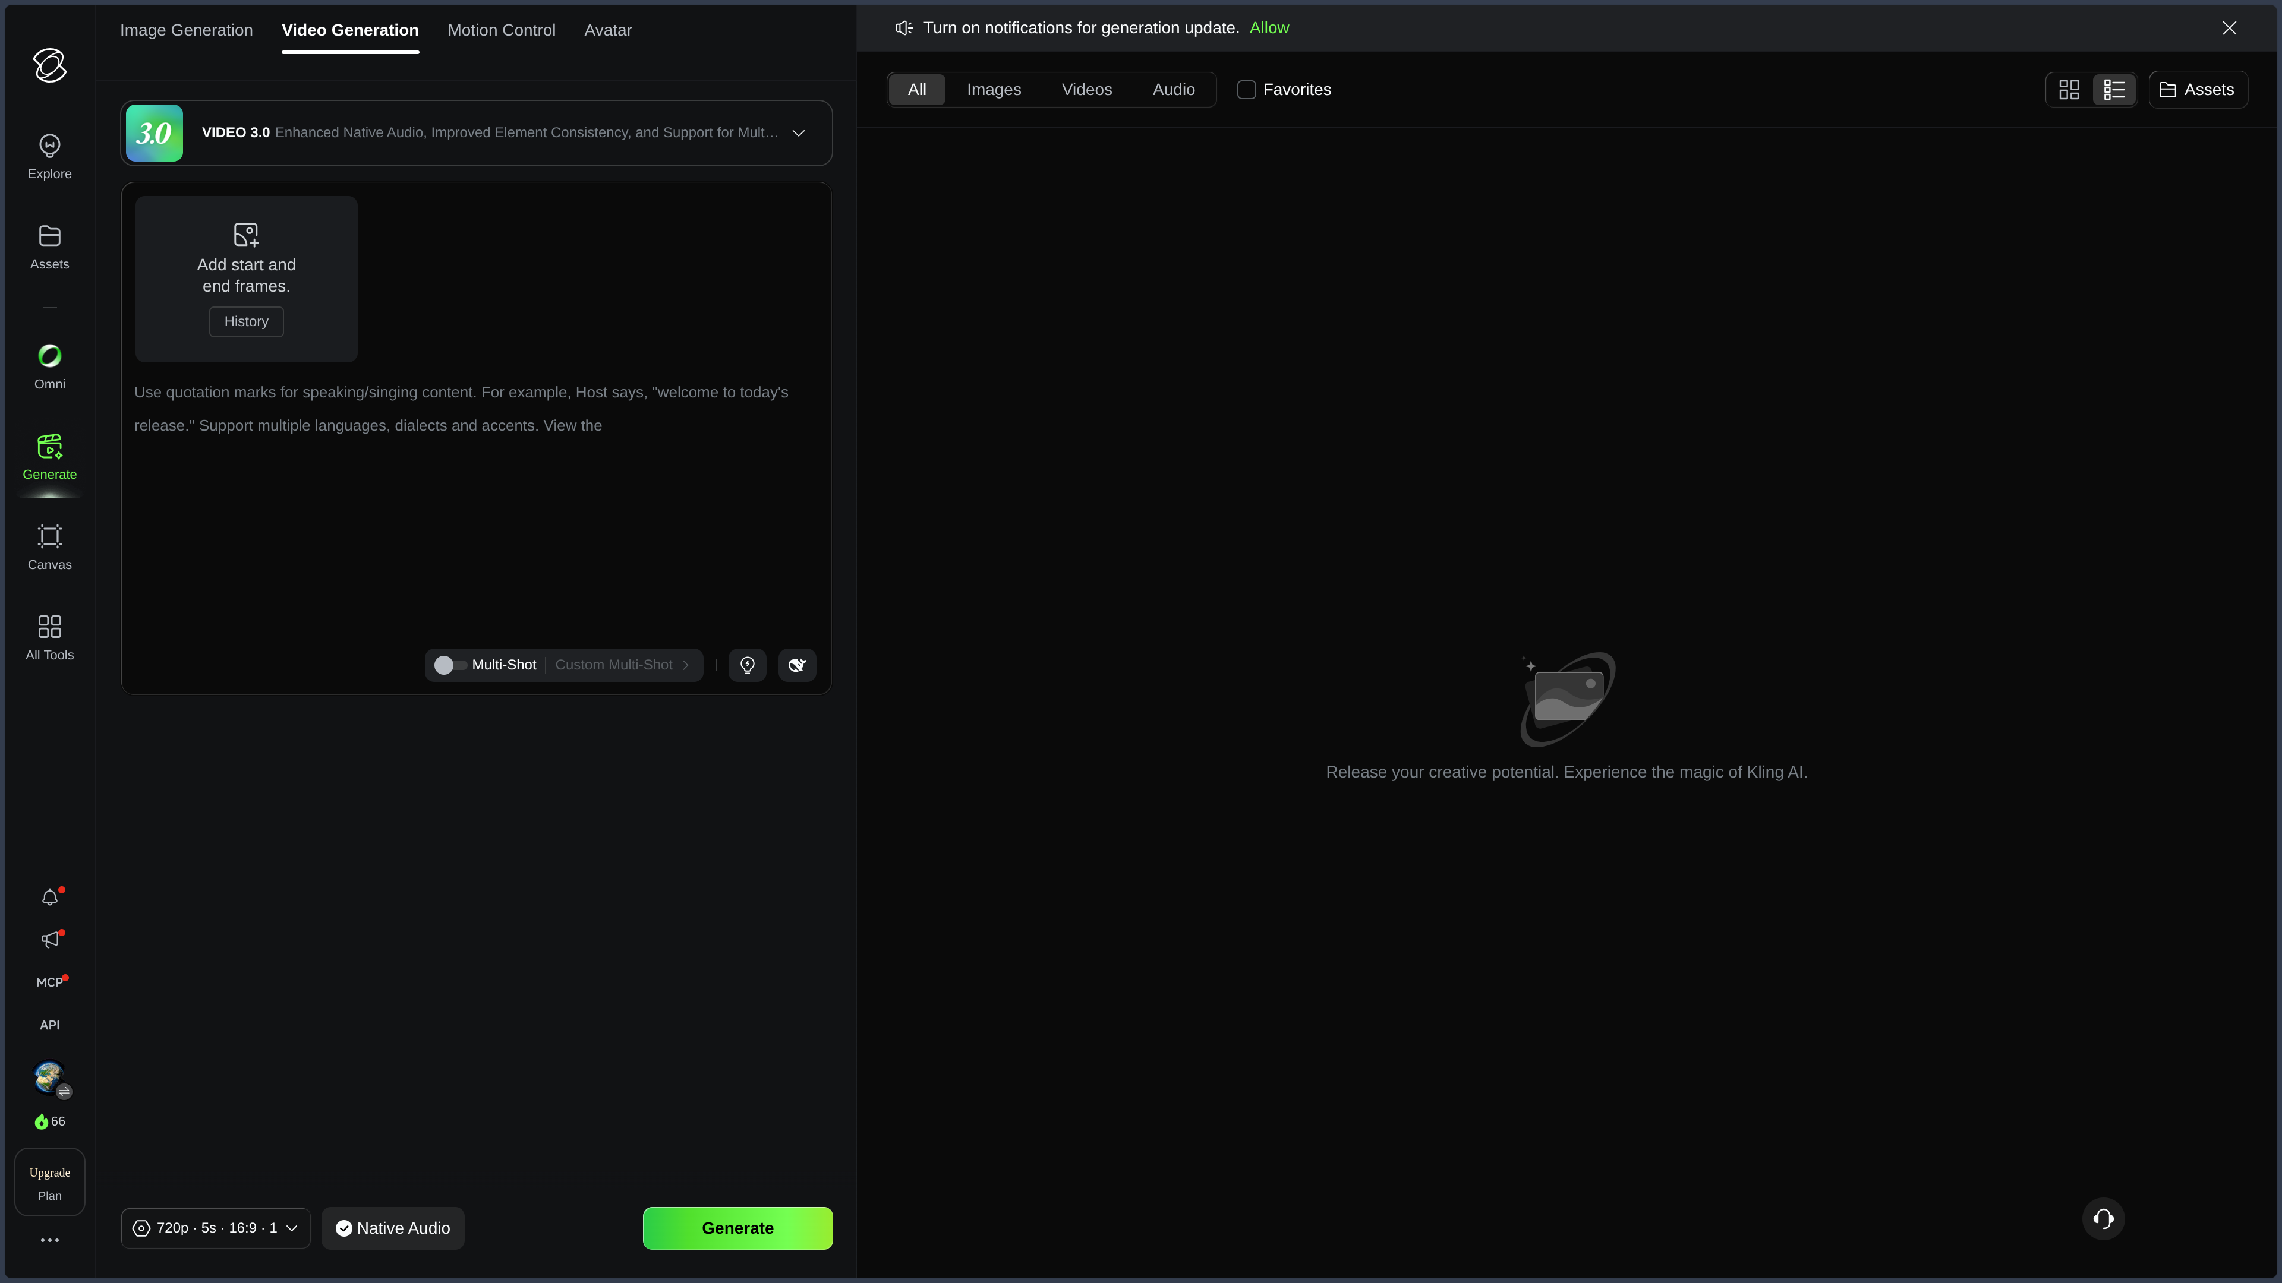This screenshot has width=2282, height=1283.
Task: Open the more options ellipsis
Action: point(49,1240)
